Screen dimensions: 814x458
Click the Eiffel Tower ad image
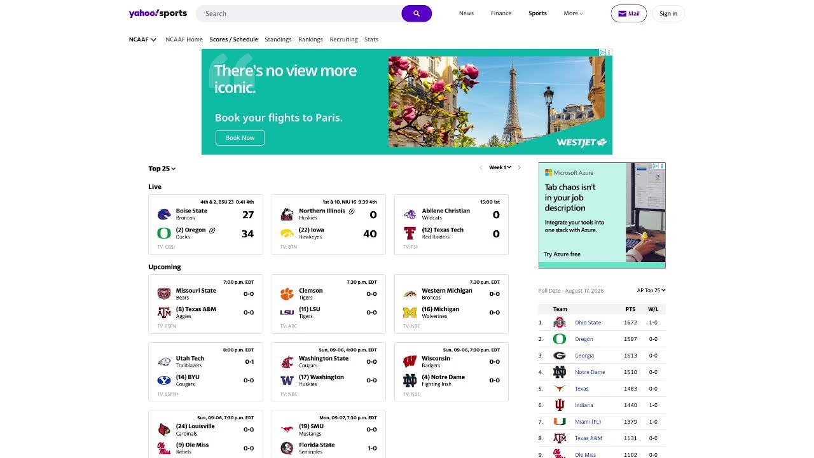pyautogui.click(x=497, y=102)
